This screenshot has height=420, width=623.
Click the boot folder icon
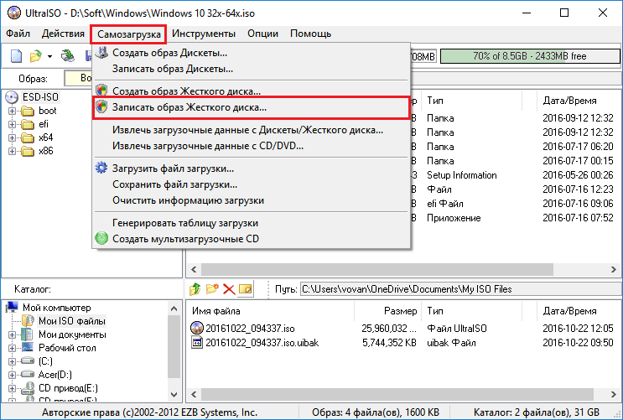pos(28,111)
